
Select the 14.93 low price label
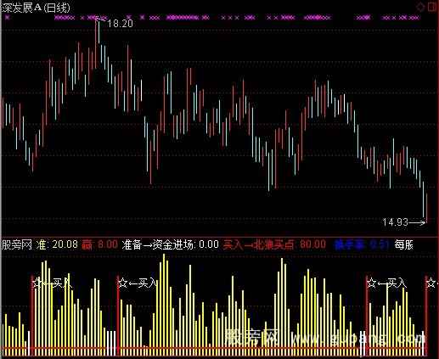tap(396, 222)
